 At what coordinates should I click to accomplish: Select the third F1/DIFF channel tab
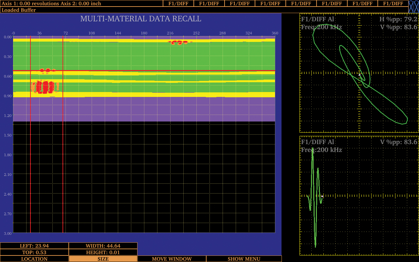[240, 3]
